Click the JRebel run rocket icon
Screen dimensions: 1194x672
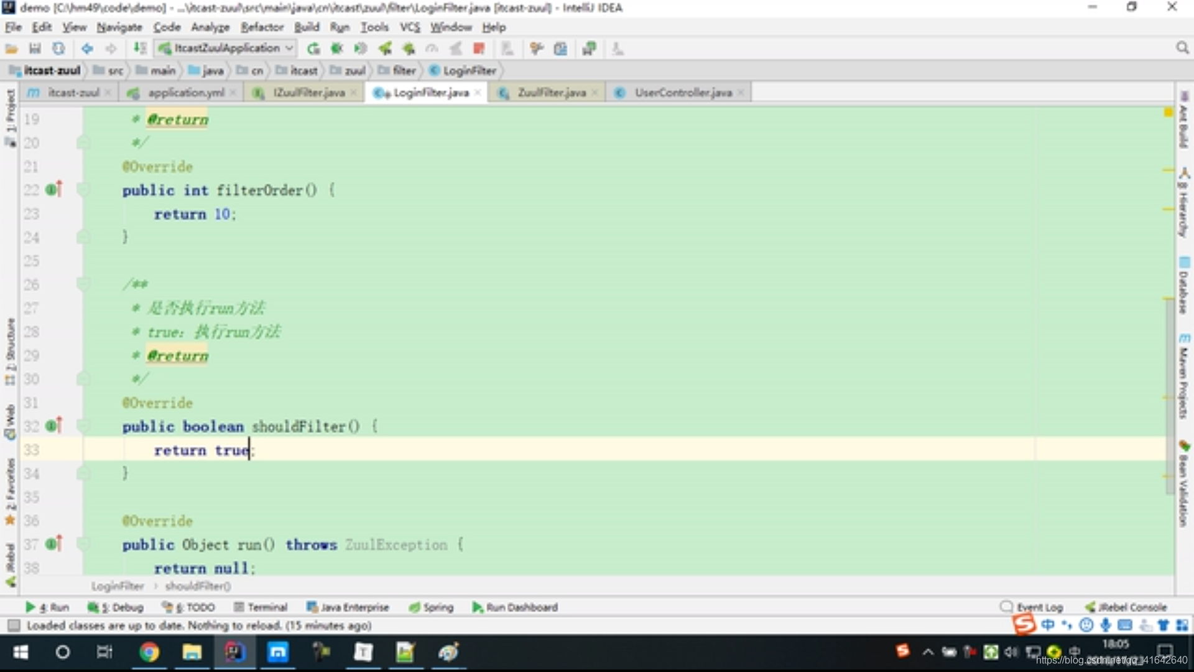point(385,49)
